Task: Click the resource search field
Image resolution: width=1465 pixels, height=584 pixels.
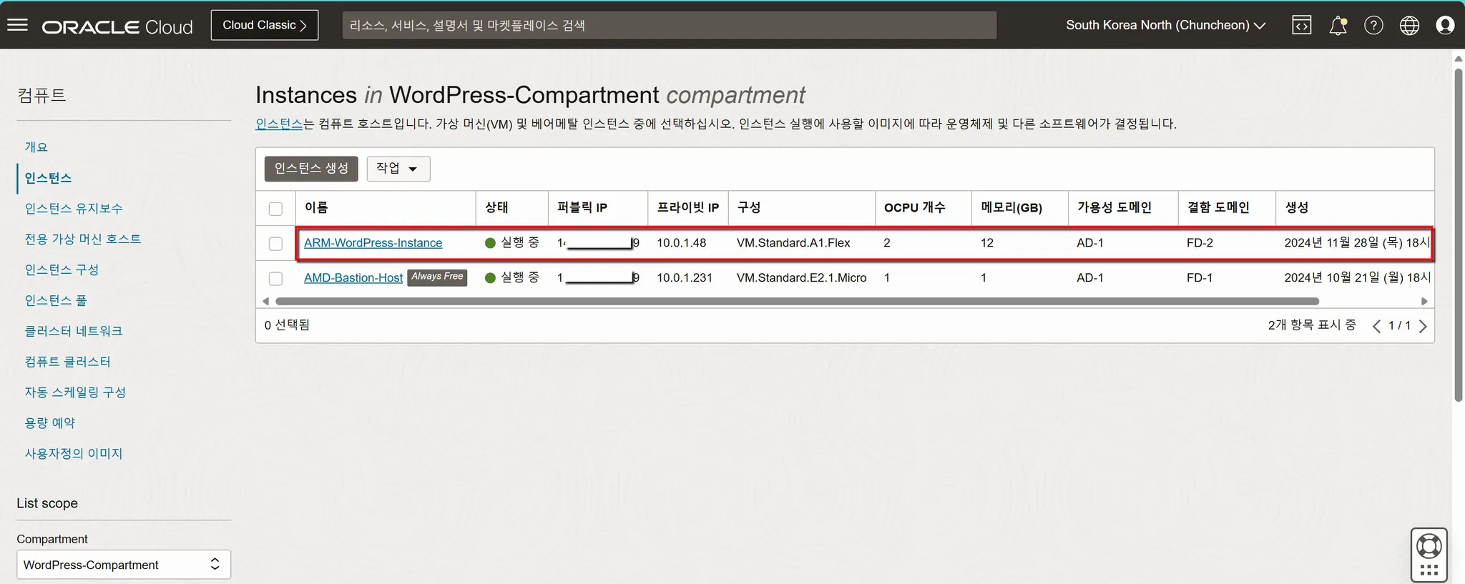Action: click(669, 25)
